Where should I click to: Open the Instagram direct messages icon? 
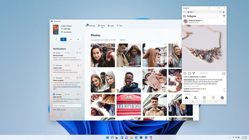pyautogui.click(x=224, y=16)
